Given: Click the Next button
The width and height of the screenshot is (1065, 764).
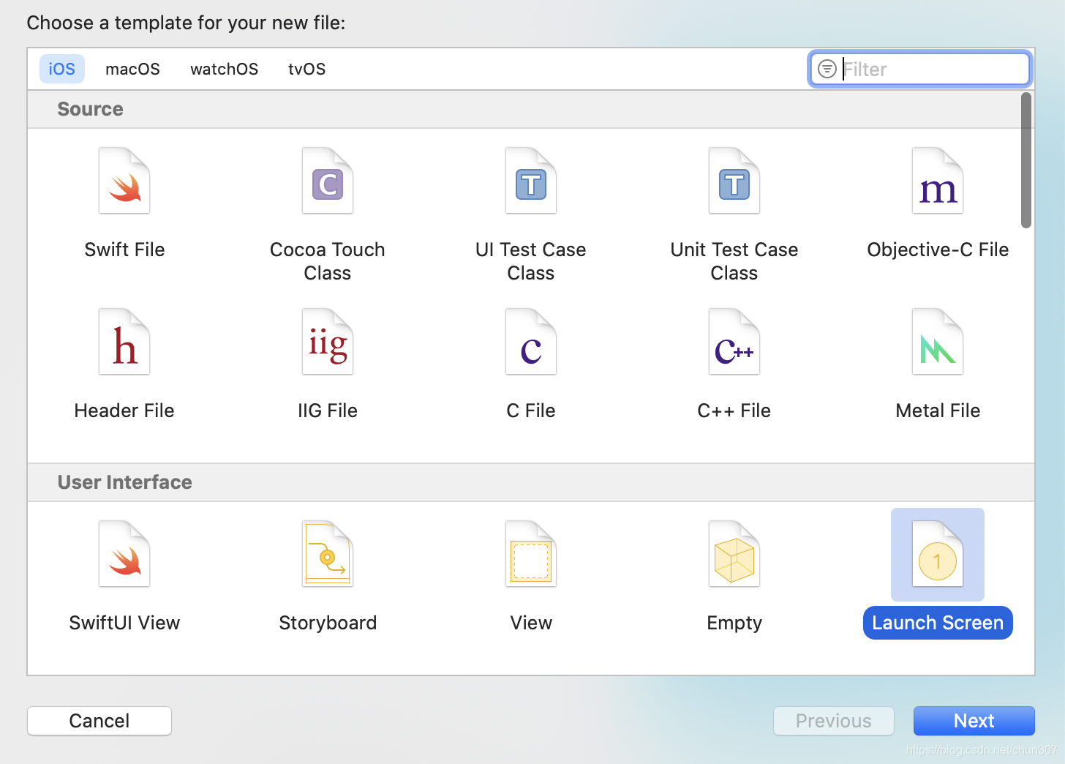Looking at the screenshot, I should tap(974, 721).
